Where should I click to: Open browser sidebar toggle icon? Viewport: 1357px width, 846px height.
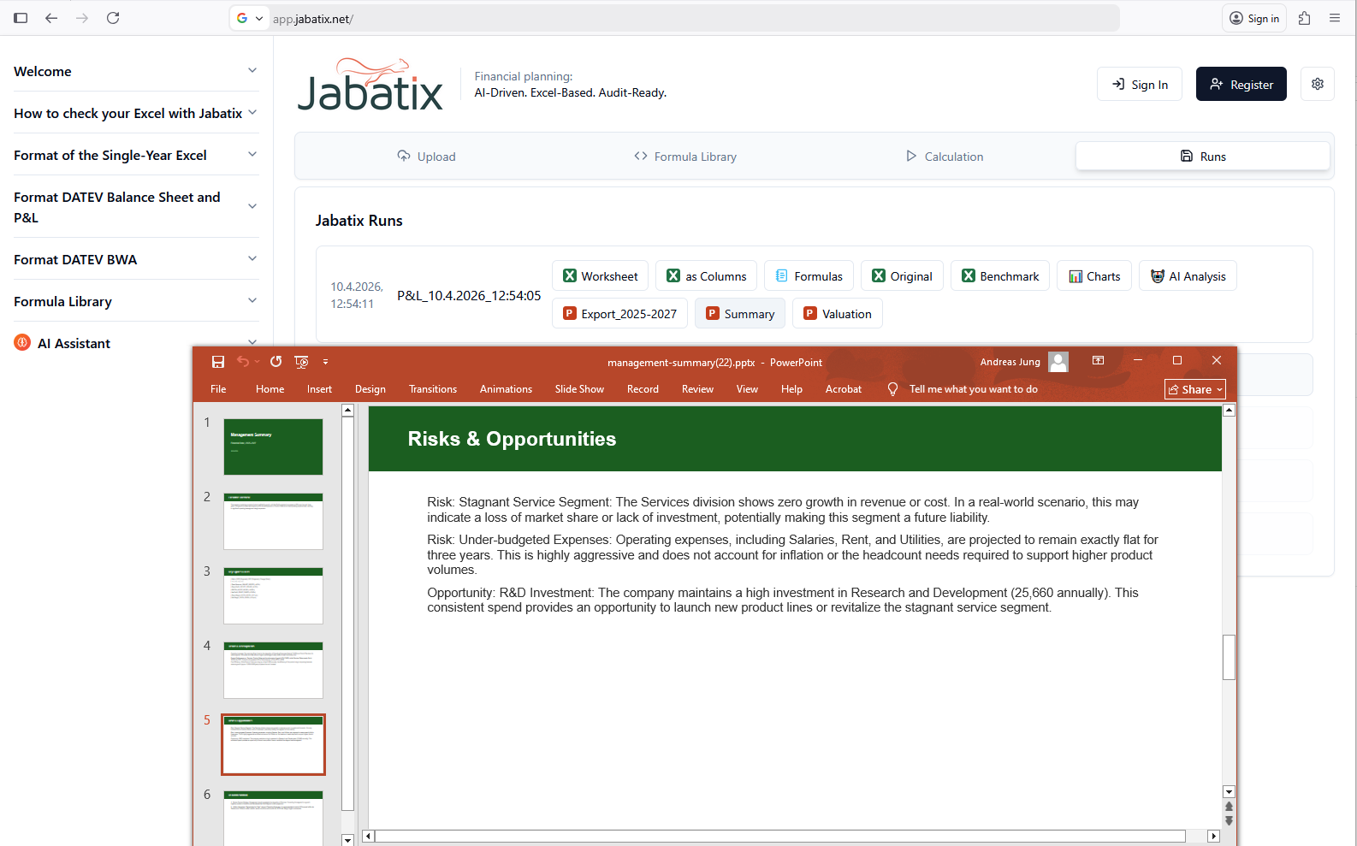pos(21,18)
